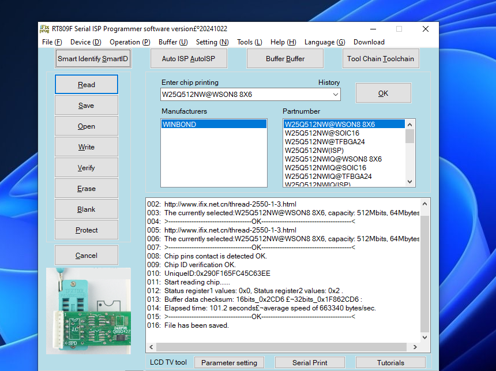Click log panel scroll left arrow
The width and height of the screenshot is (496, 371).
(x=151, y=347)
